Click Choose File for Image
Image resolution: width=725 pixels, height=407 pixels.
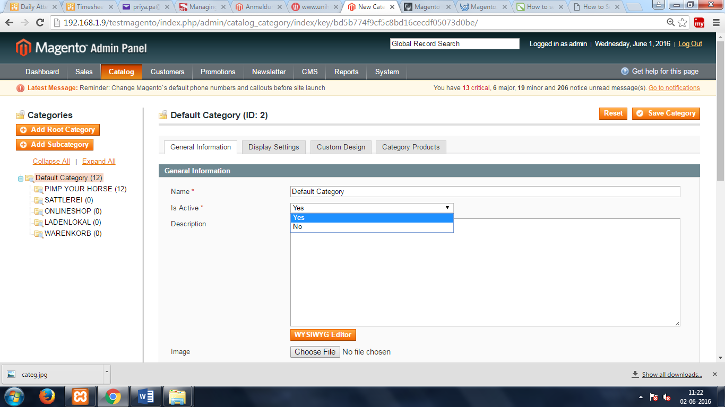click(x=315, y=352)
